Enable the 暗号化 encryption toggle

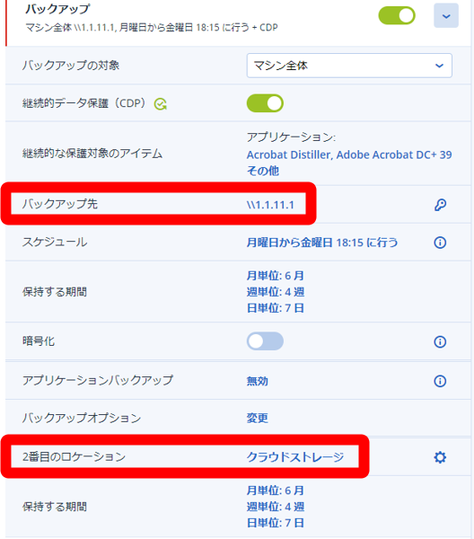[265, 341]
